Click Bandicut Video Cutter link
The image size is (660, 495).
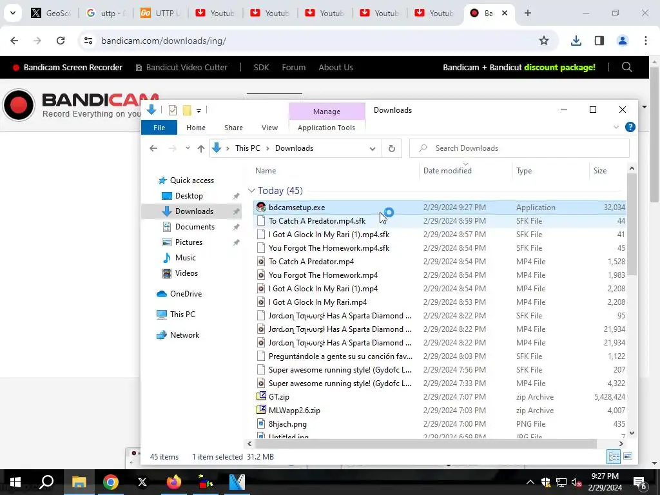[181, 67]
